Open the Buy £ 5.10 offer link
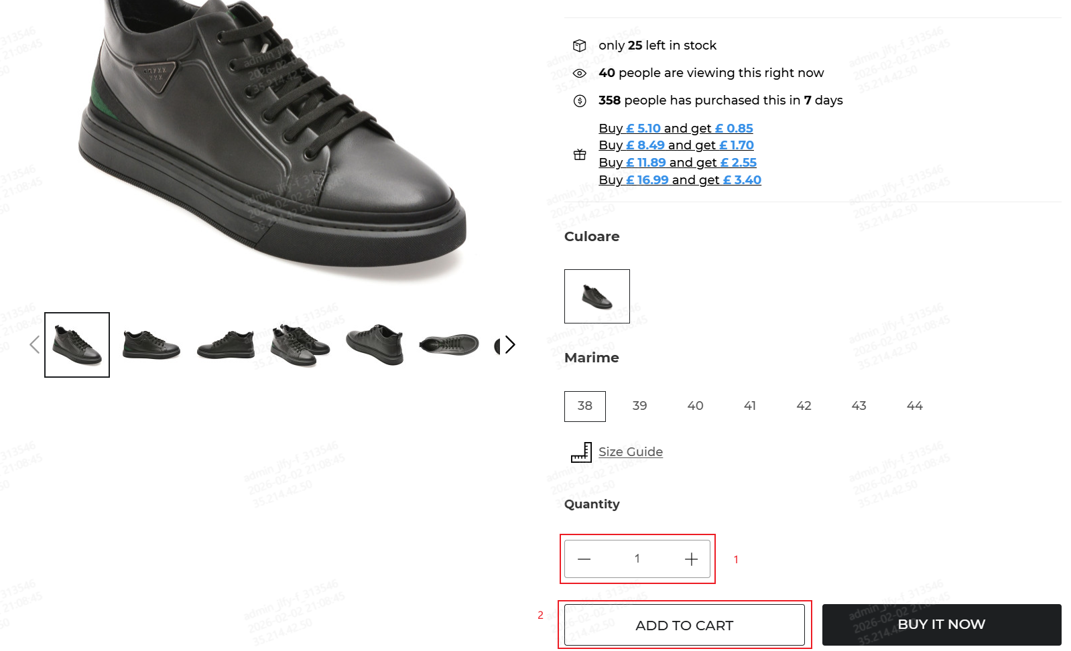Screen dimensions: 1071x651 (x=676, y=129)
